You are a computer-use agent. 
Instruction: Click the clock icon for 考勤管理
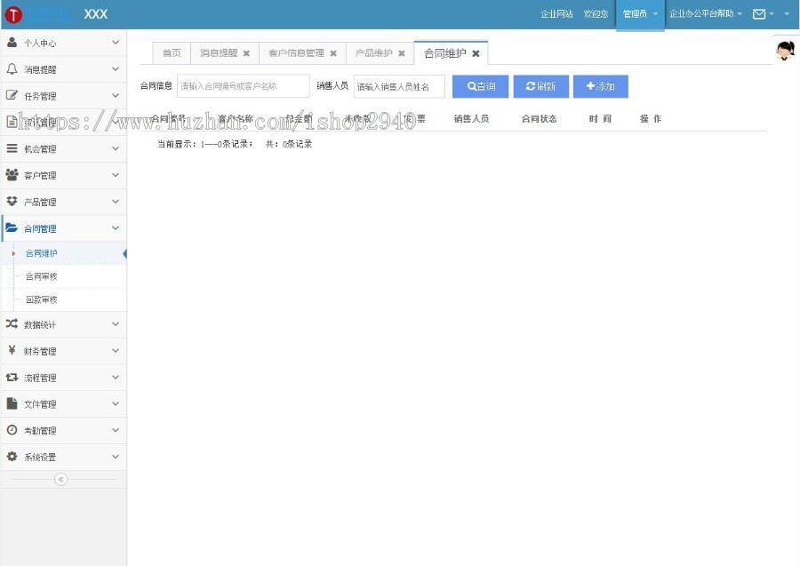(x=11, y=430)
